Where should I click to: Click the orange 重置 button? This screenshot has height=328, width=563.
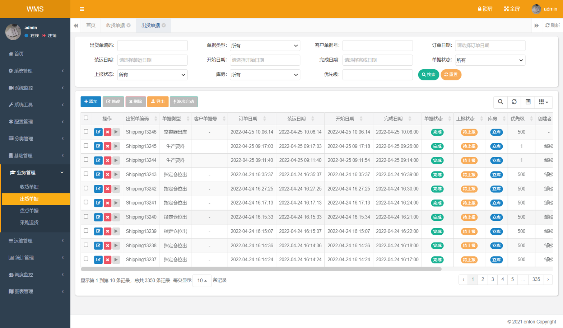(451, 75)
